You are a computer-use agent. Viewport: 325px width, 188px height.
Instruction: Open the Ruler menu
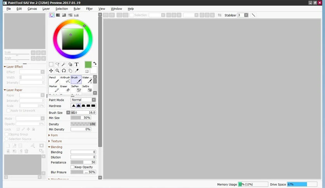click(77, 9)
